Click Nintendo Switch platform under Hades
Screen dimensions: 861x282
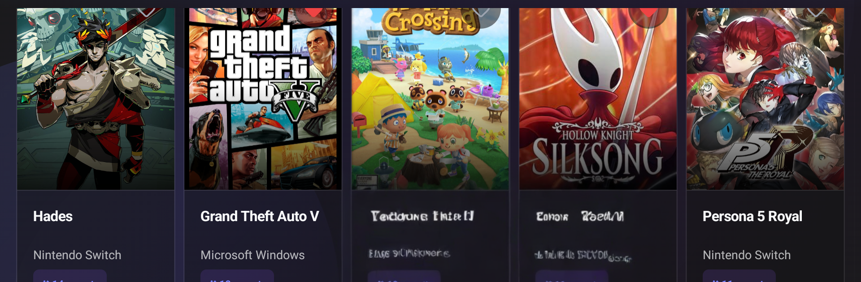point(77,255)
